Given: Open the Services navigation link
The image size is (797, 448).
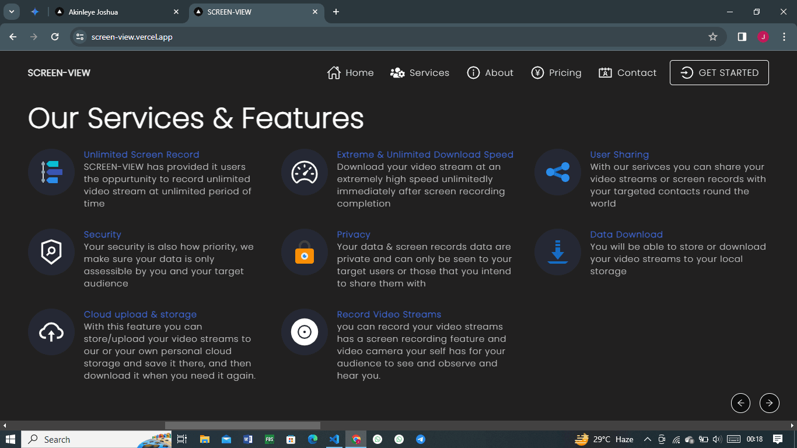Looking at the screenshot, I should pos(420,73).
